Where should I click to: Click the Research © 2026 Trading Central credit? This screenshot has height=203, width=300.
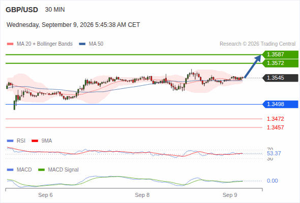[257, 44]
